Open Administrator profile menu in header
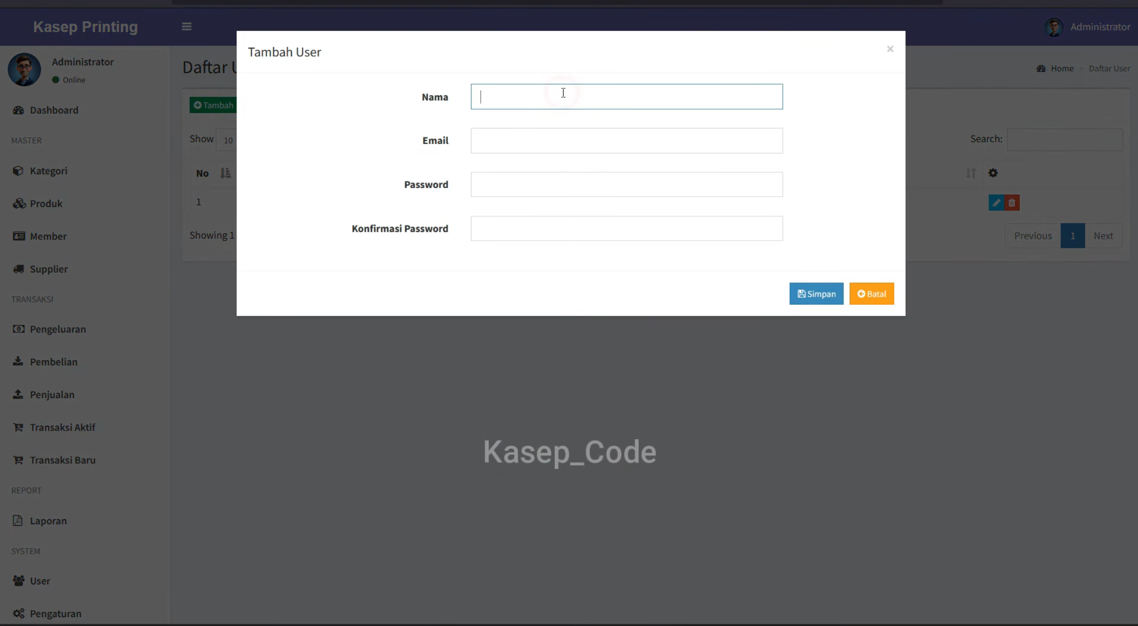The image size is (1138, 626). coord(1088,27)
